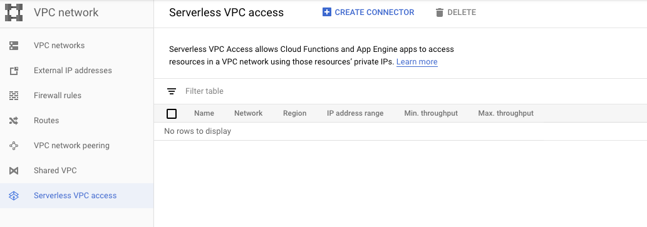Select Shared VPC in sidebar
Viewport: 647px width, 227px height.
pos(55,171)
